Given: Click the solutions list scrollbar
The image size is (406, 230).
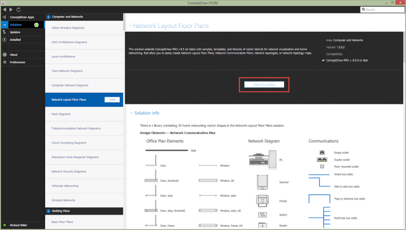Looking at the screenshot, I should coord(124,22).
